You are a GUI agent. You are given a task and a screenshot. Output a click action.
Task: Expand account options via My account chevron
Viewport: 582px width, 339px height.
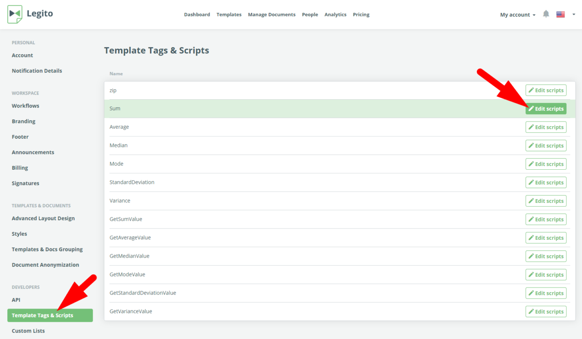click(533, 15)
